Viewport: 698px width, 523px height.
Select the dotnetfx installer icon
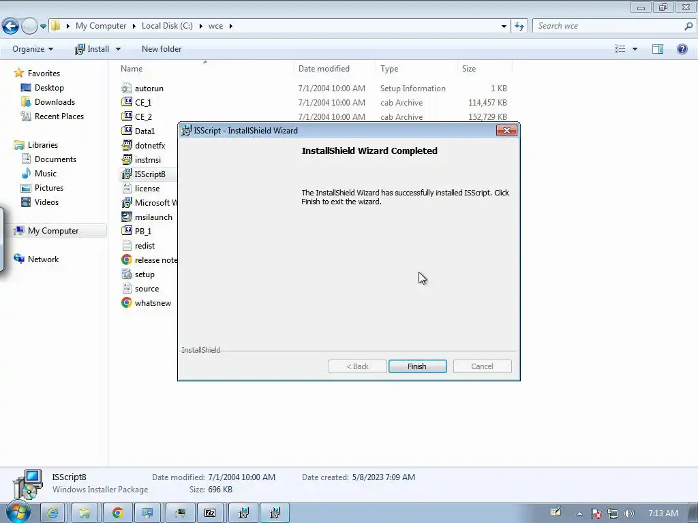coord(127,145)
